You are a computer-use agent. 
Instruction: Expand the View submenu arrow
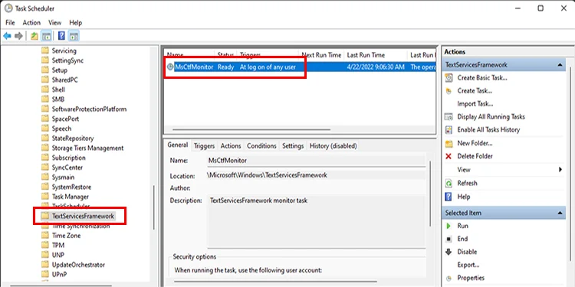coord(560,169)
